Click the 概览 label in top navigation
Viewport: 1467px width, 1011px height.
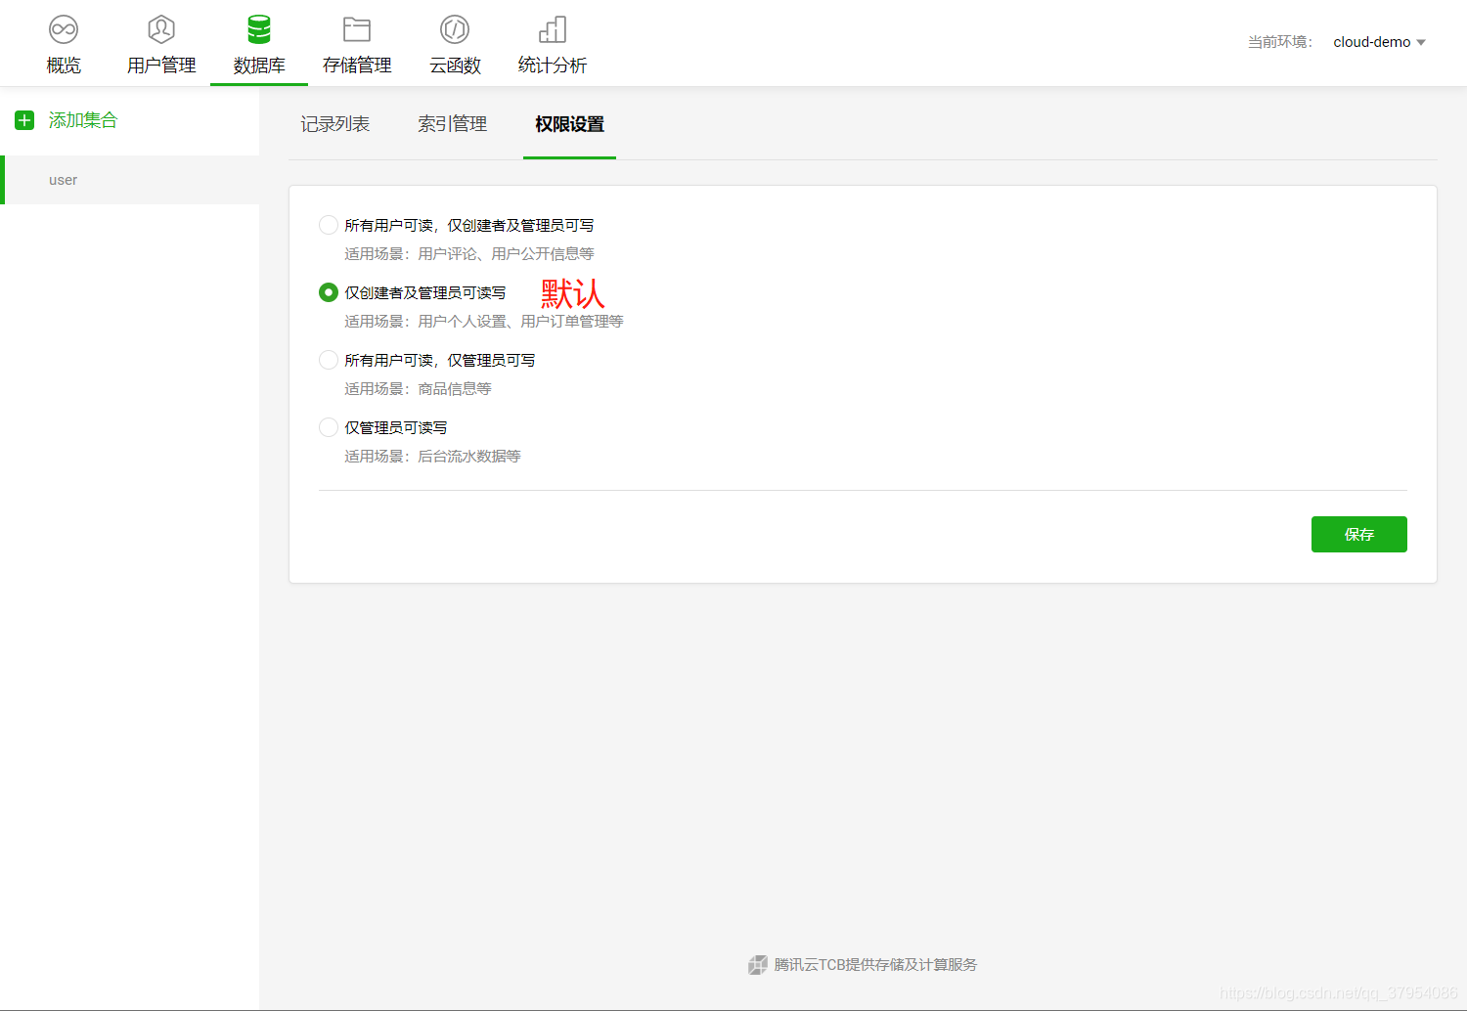tap(64, 66)
